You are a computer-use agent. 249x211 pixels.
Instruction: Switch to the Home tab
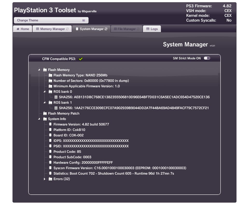click(23, 29)
